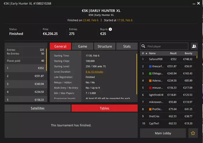
Task: Click Safonoff09's bounty €748.32
Action: point(188,59)
